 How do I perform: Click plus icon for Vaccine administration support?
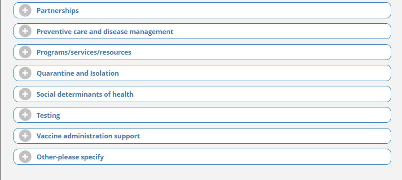(x=25, y=136)
